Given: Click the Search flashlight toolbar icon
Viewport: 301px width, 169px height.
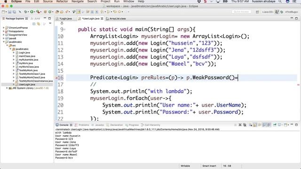Looking at the screenshot, I should pos(66,12).
